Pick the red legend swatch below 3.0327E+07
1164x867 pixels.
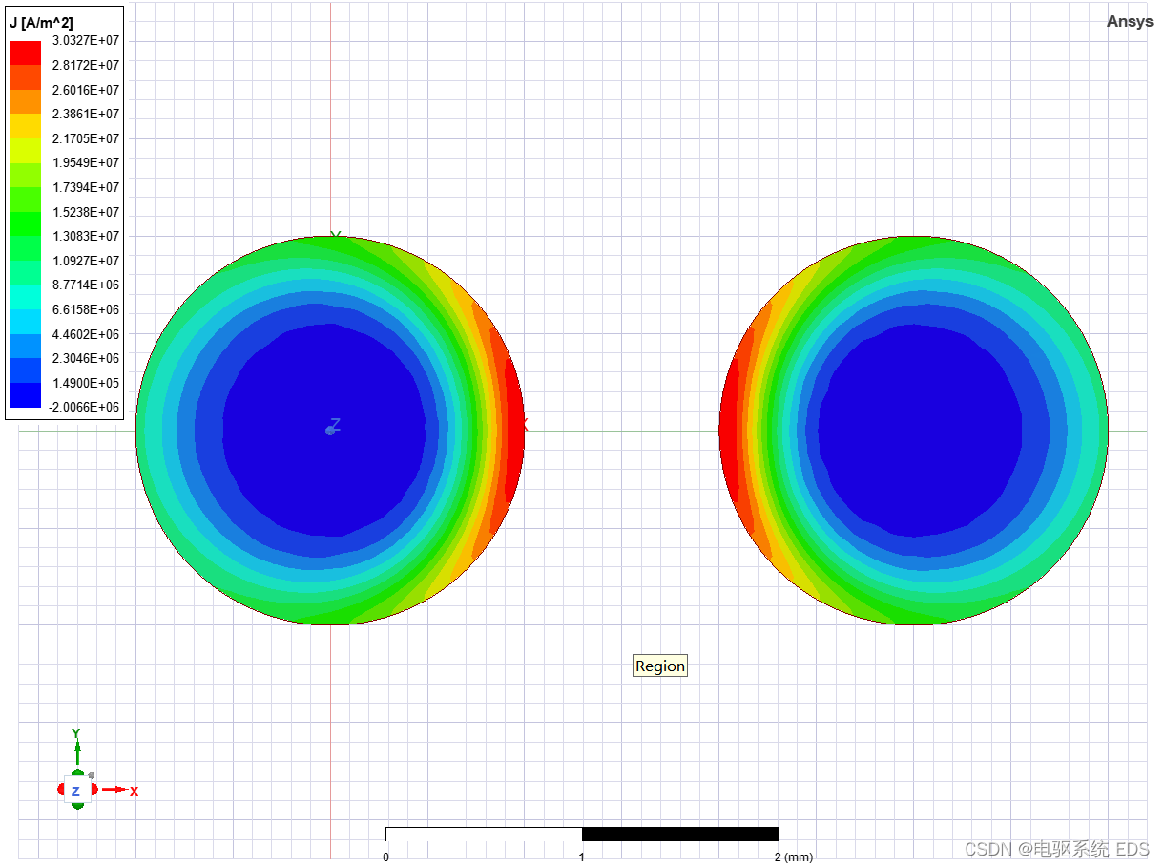(x=26, y=53)
